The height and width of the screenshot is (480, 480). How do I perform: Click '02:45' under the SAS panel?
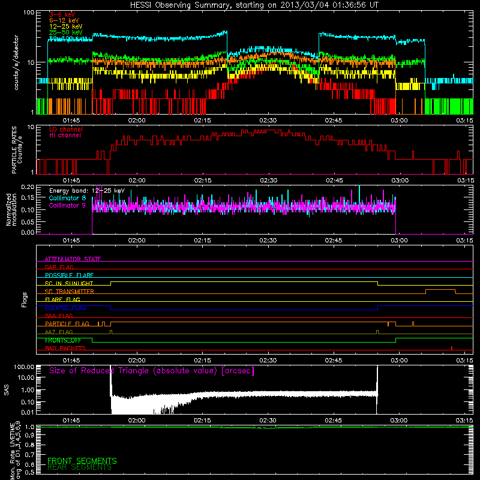334,421
